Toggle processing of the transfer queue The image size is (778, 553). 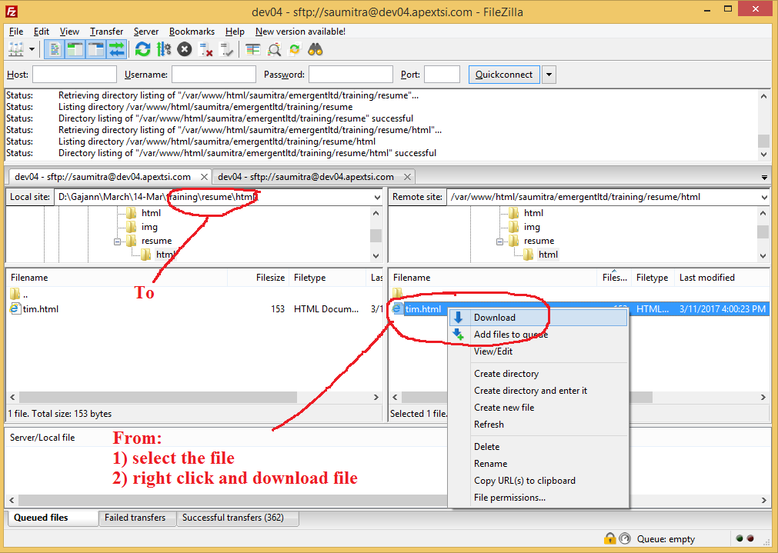coord(164,49)
